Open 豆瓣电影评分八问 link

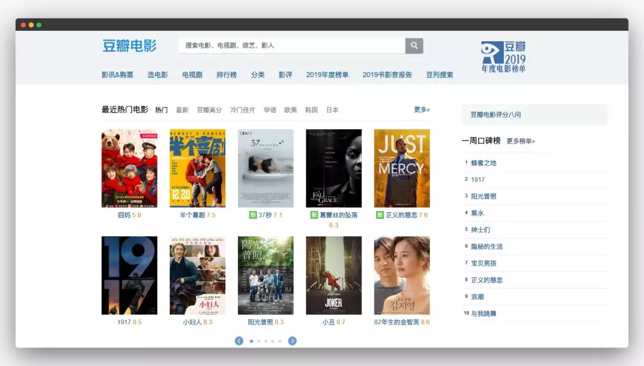pyautogui.click(x=496, y=115)
